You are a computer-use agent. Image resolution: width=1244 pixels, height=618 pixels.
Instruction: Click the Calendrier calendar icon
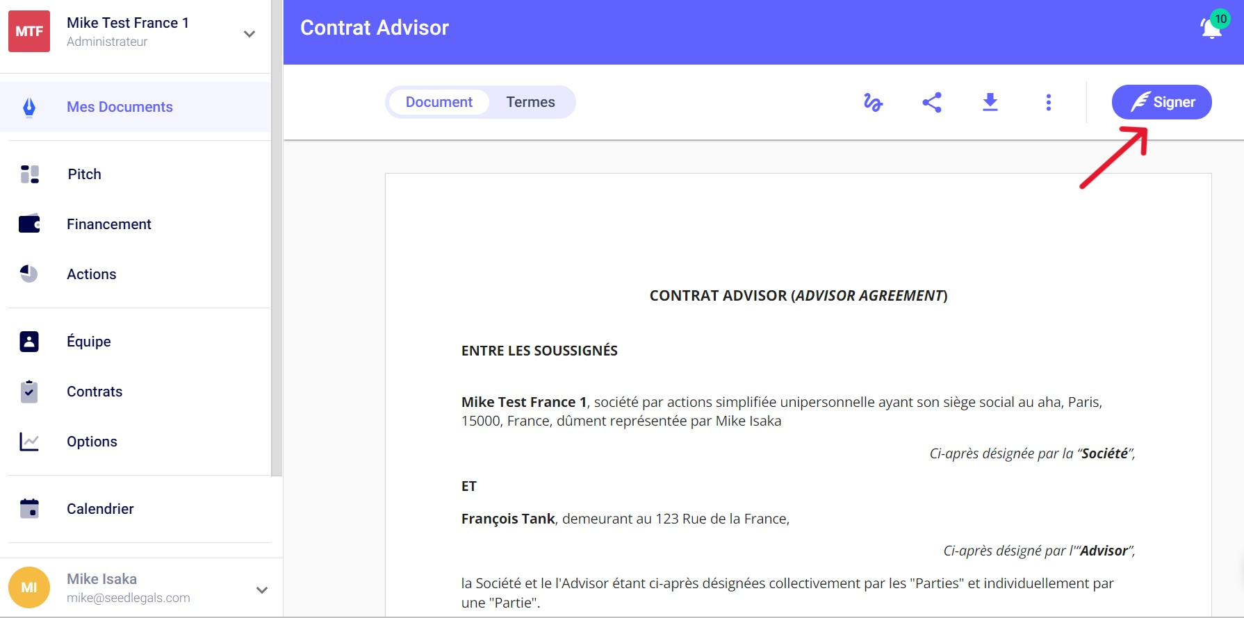coord(29,509)
